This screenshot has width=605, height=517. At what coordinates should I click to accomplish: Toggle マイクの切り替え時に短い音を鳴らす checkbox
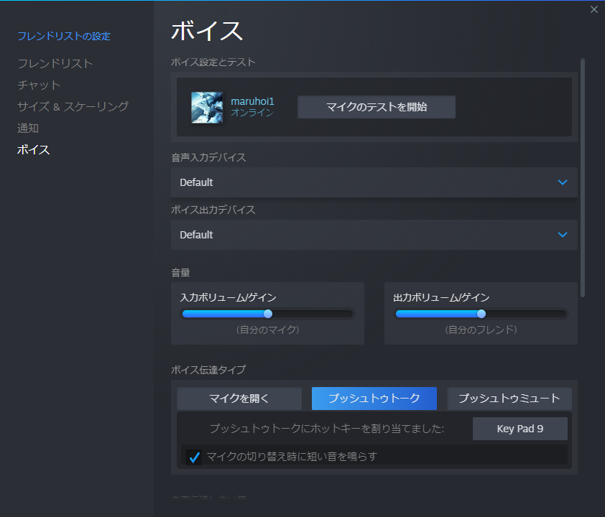193,457
